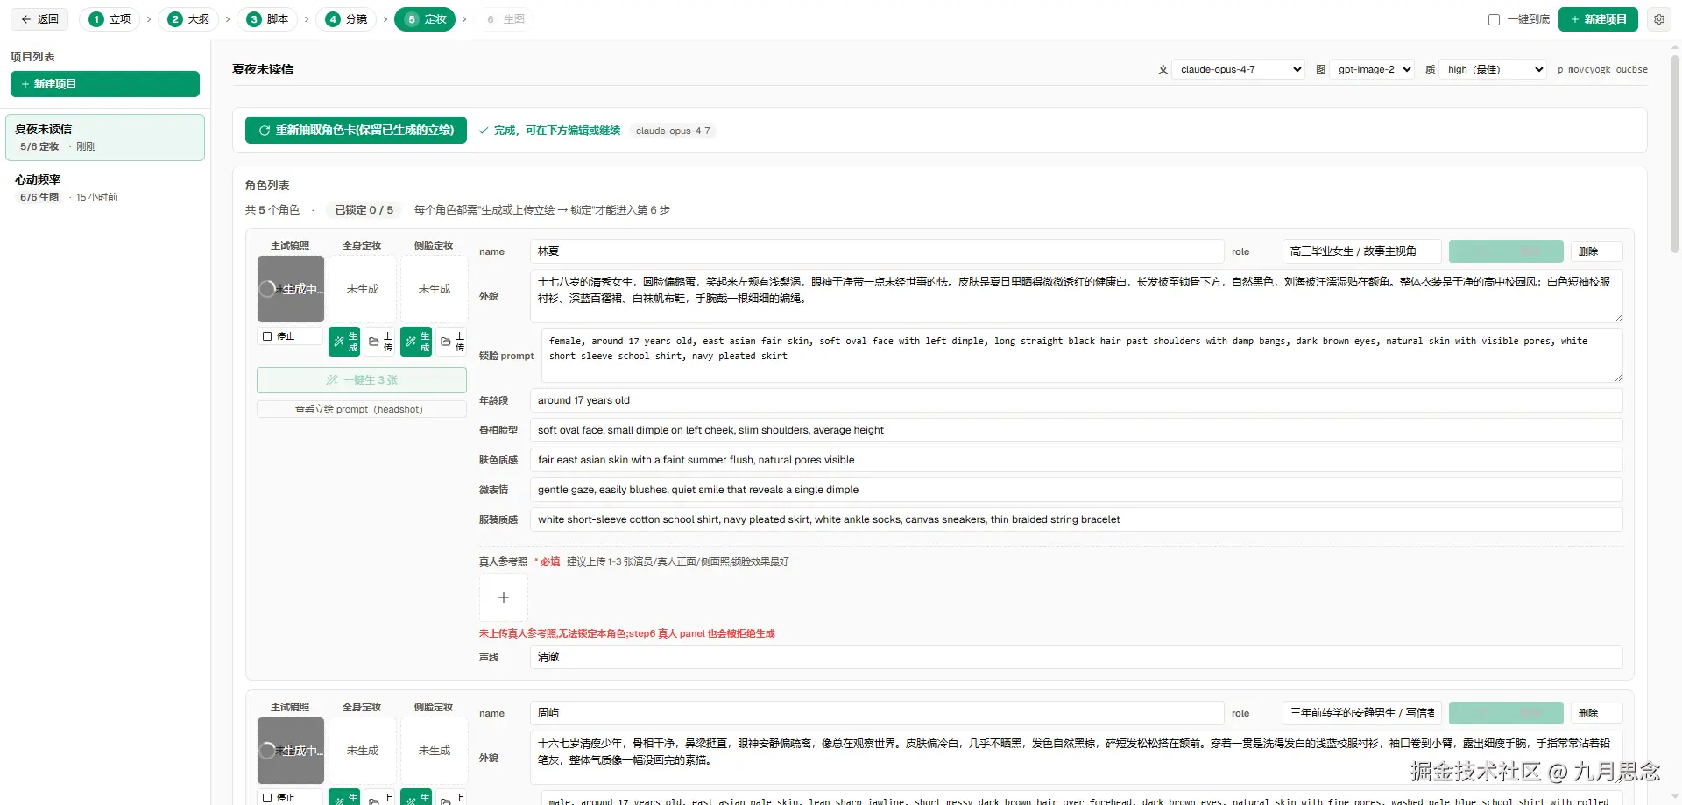
Task: Open the gpt-image-2 image model dropdown
Action: click(1372, 69)
